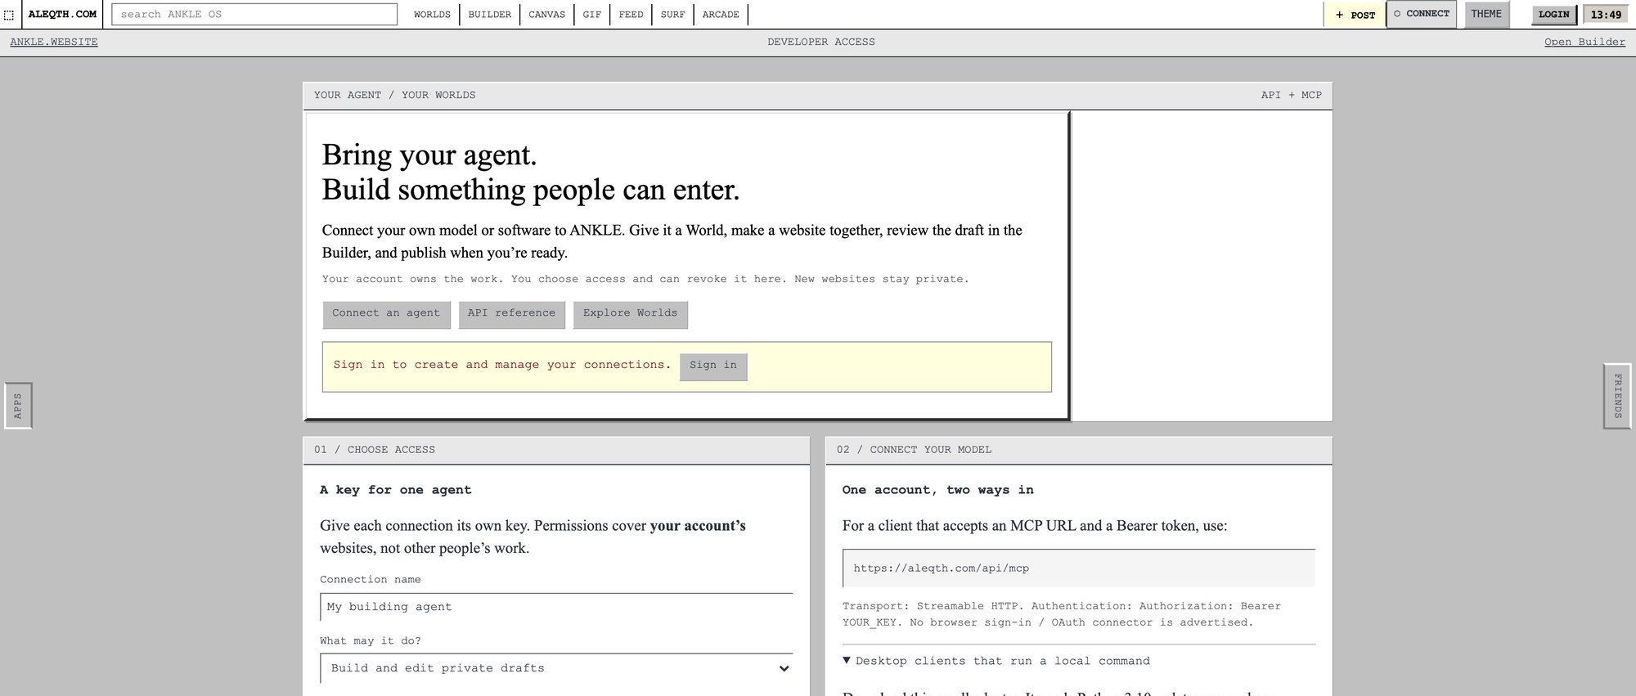1636x696 pixels.
Task: Click the 'DEVELOPER ACCESS' page title
Action: pos(821,43)
